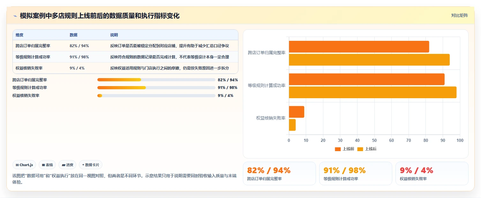The width and height of the screenshot is (481, 198).
Task: Click progress value 82% / 94% beside bar
Action: (x=228, y=80)
